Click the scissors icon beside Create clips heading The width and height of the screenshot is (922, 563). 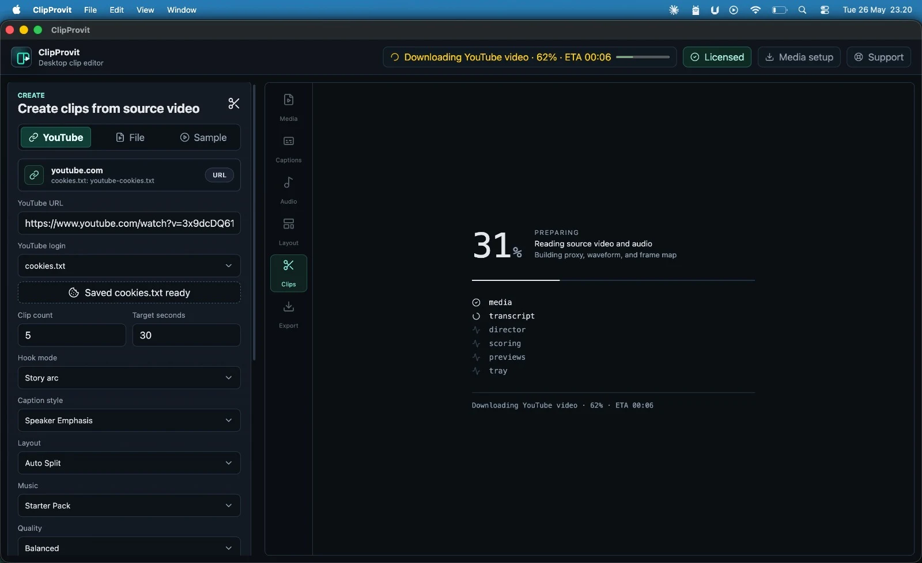[233, 104]
